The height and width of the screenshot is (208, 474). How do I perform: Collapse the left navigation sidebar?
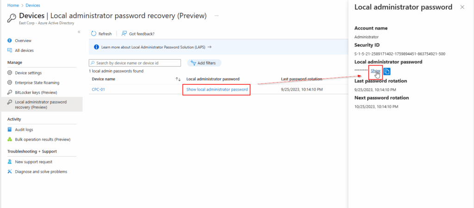pos(79,32)
